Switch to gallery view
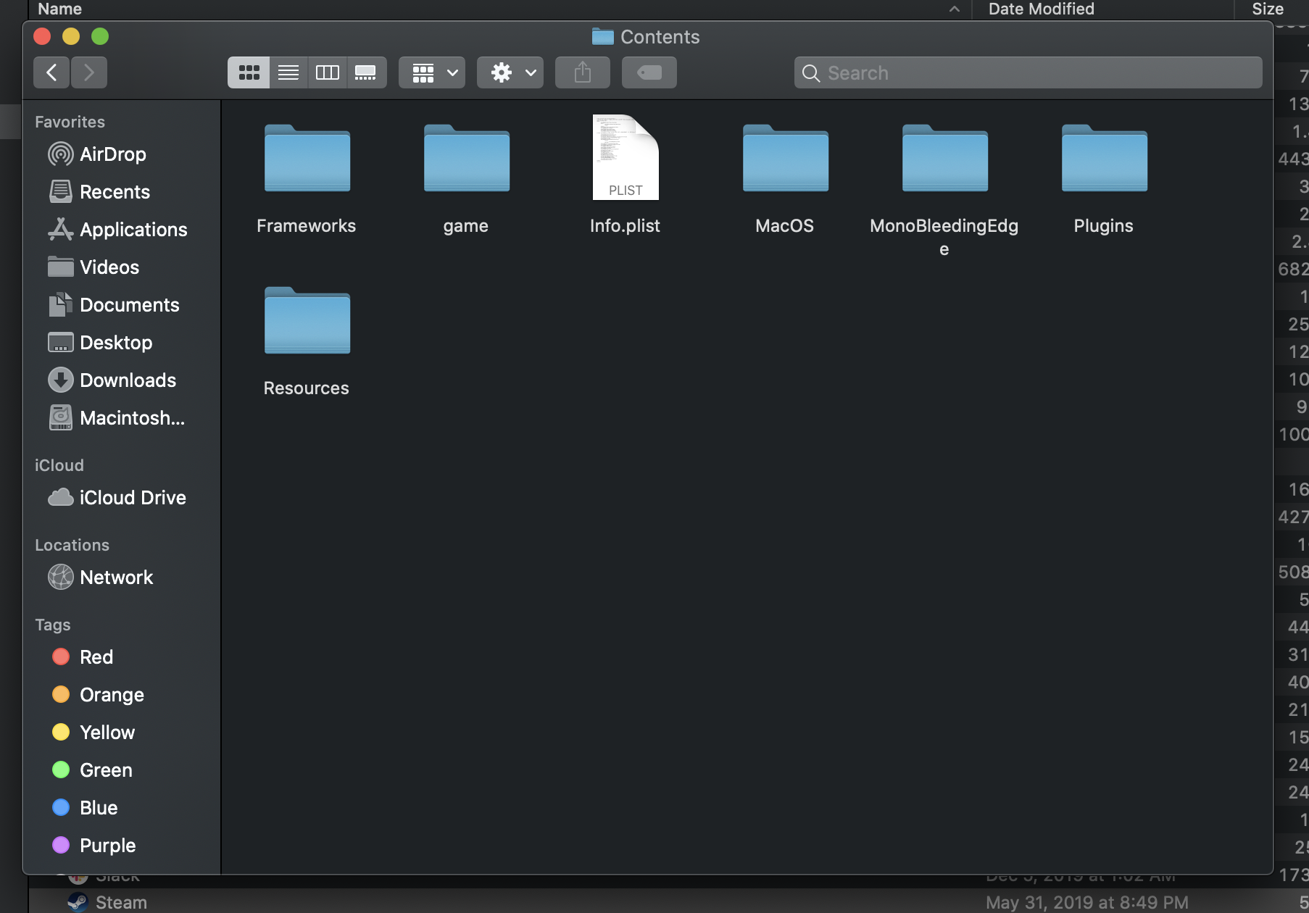The image size is (1309, 913). [366, 72]
